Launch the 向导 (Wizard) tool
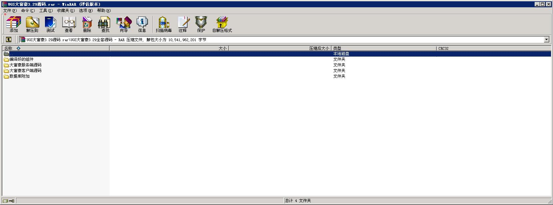Image resolution: width=553 pixels, height=205 pixels. click(x=124, y=25)
